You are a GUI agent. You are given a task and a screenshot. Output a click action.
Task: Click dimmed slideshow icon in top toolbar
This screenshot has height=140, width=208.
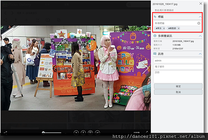[48, 20]
